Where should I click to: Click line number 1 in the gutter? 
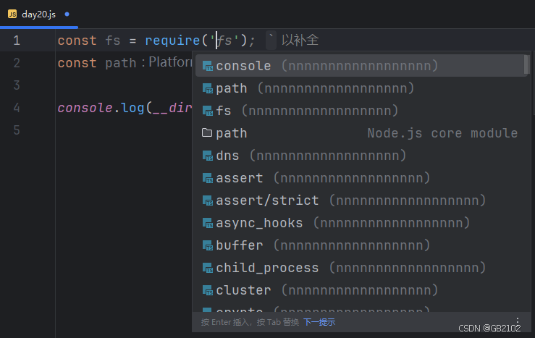click(x=17, y=41)
